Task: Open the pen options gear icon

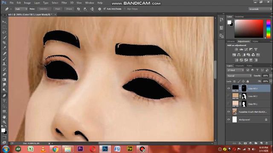Action: pyautogui.click(x=99, y=9)
